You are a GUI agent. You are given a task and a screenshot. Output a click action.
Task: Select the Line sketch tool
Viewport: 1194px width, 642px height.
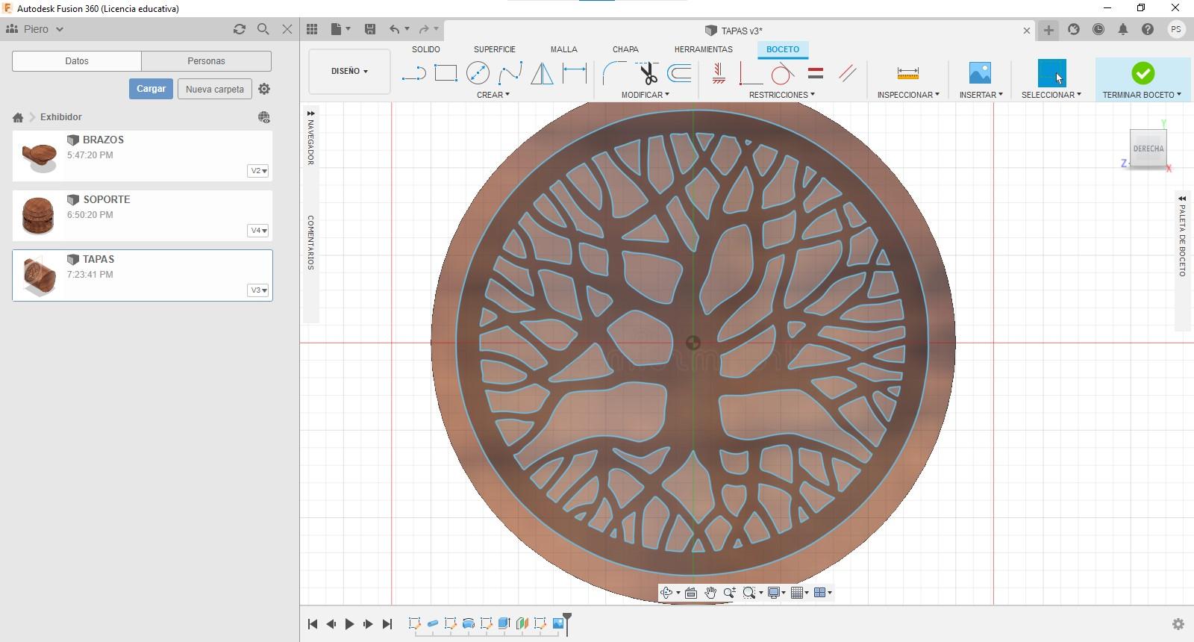click(x=413, y=73)
